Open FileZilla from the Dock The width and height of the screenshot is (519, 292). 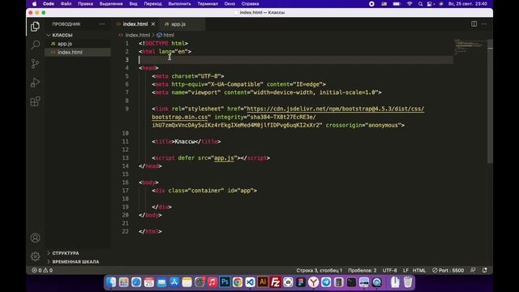click(276, 282)
